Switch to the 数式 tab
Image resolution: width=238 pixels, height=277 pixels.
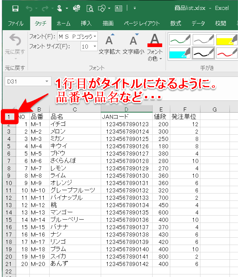[175, 23]
